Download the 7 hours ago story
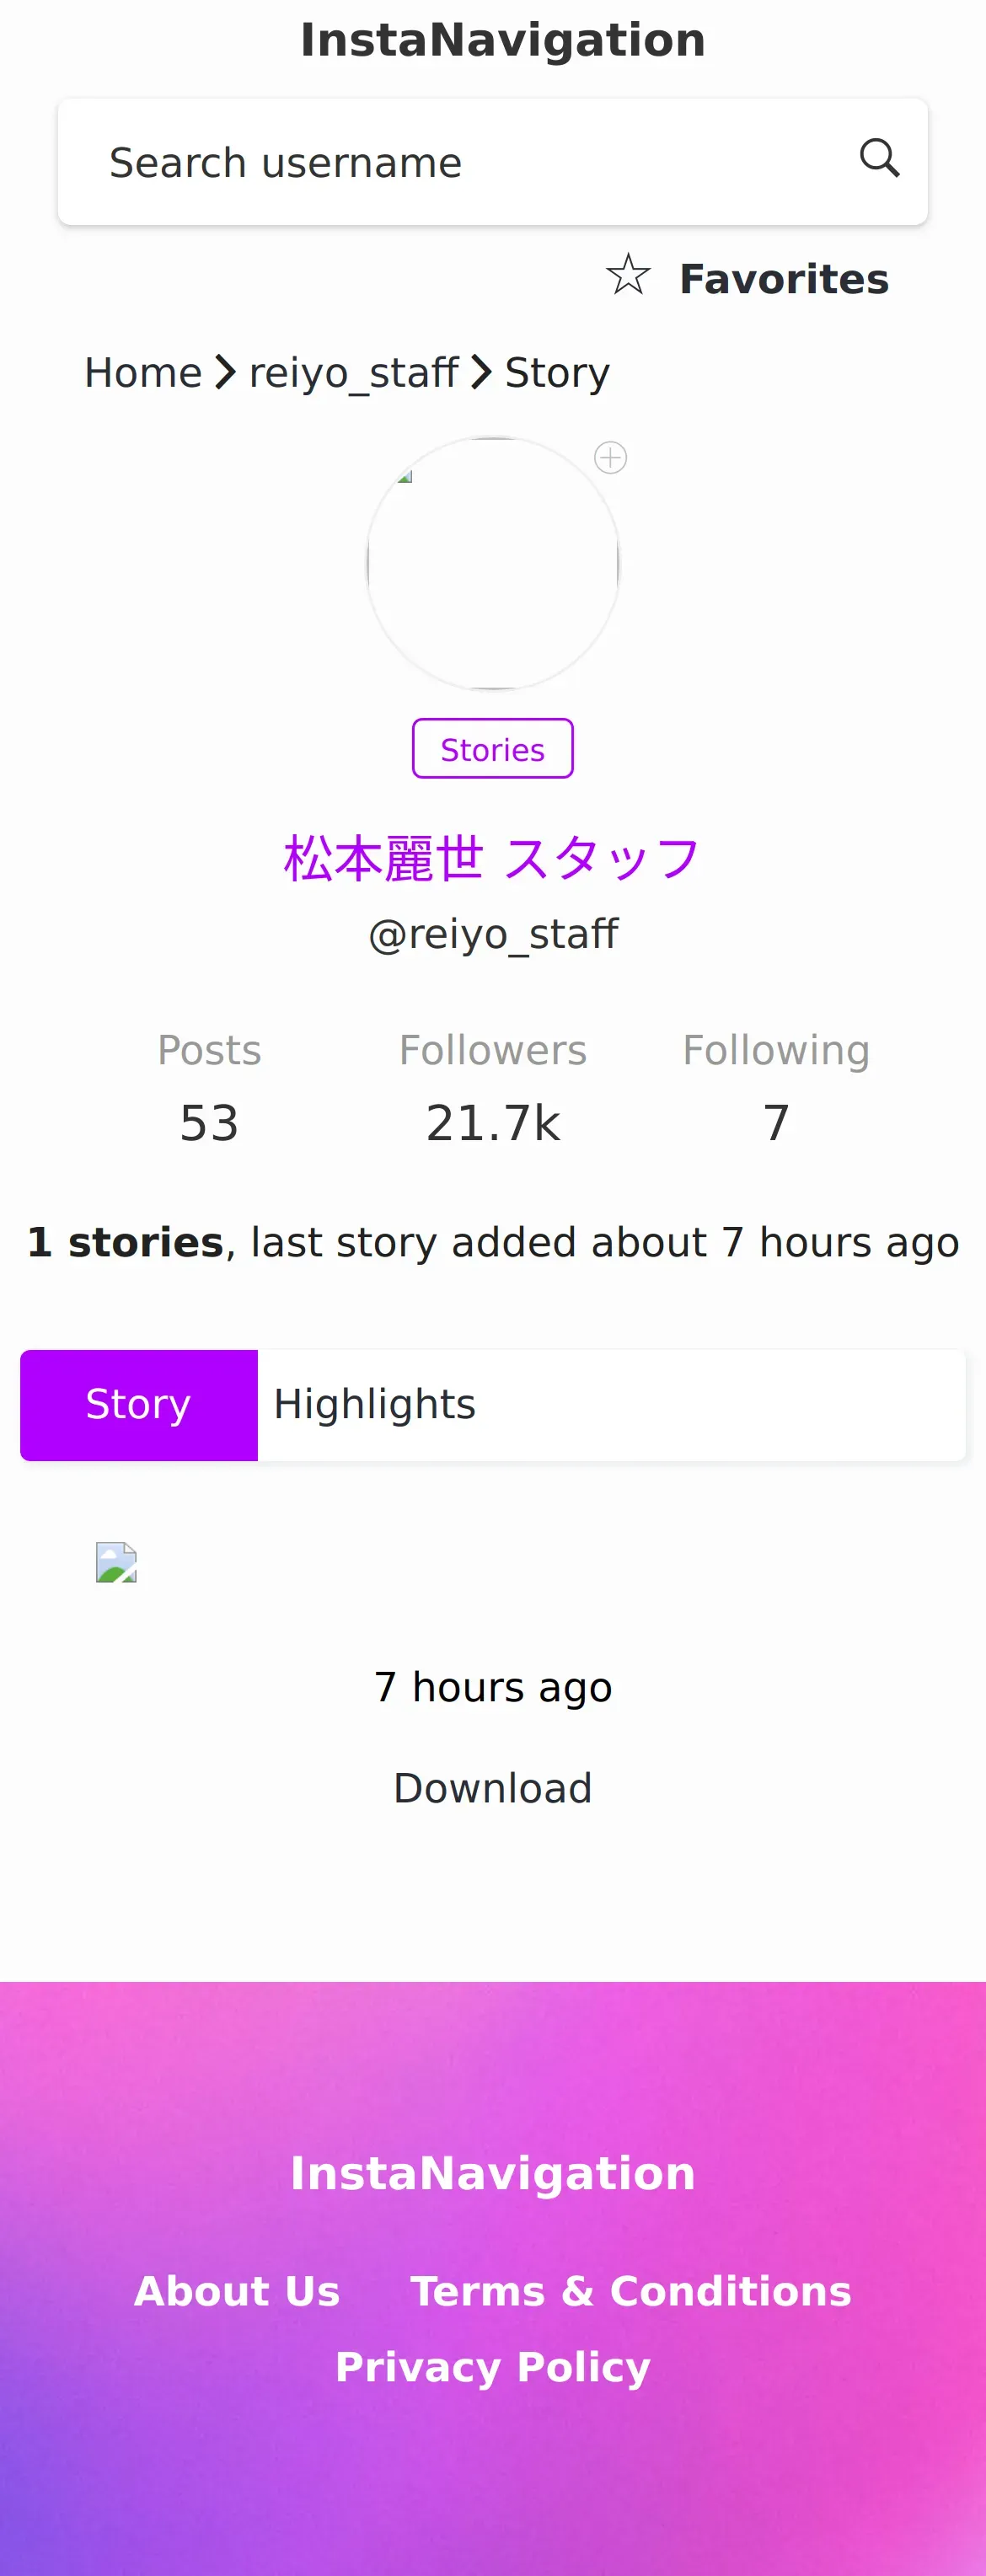Image resolution: width=986 pixels, height=2576 pixels. pos(493,1788)
